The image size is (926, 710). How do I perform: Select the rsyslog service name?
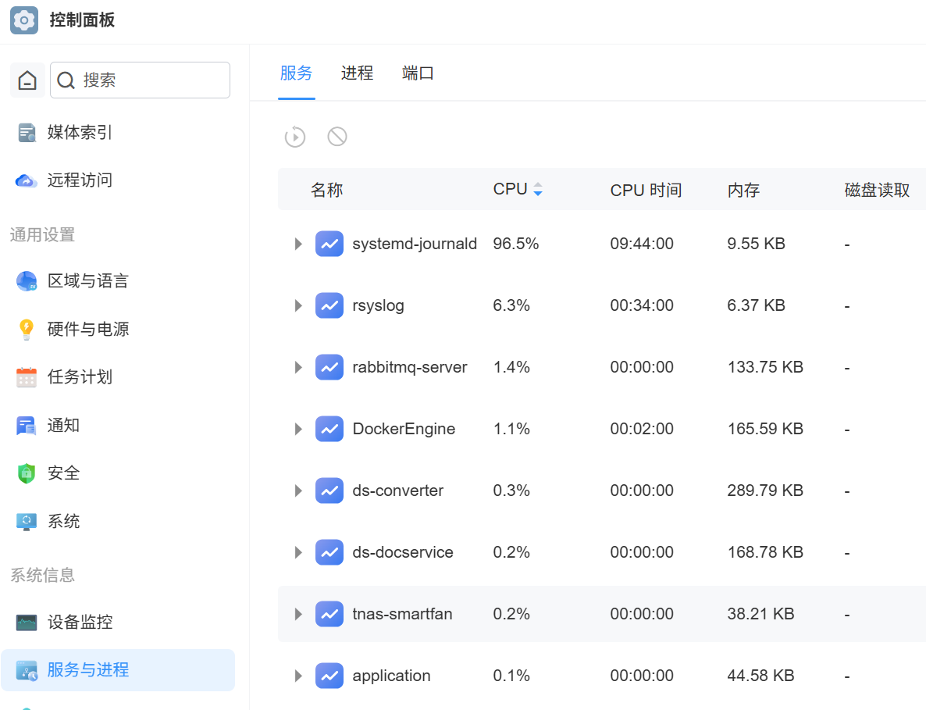[378, 305]
